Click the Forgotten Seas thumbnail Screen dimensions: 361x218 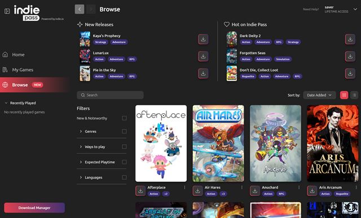[x=232, y=56]
